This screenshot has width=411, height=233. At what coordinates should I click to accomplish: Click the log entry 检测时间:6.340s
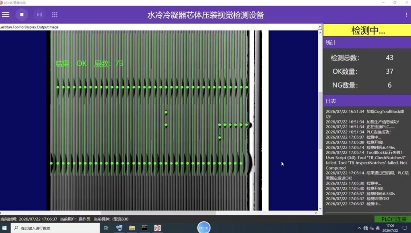pyautogui.click(x=360, y=194)
